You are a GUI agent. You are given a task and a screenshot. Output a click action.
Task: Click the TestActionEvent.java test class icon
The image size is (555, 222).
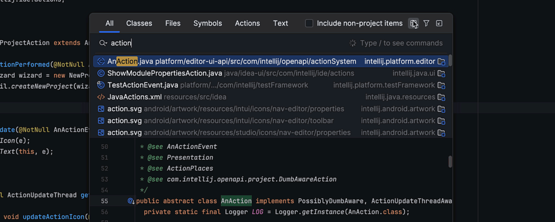(x=101, y=85)
